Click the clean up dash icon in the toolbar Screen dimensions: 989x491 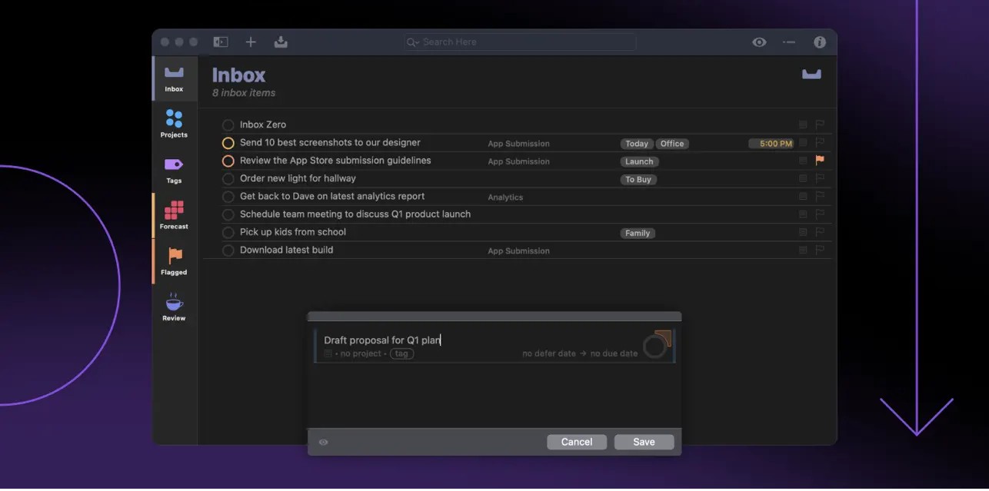(789, 42)
